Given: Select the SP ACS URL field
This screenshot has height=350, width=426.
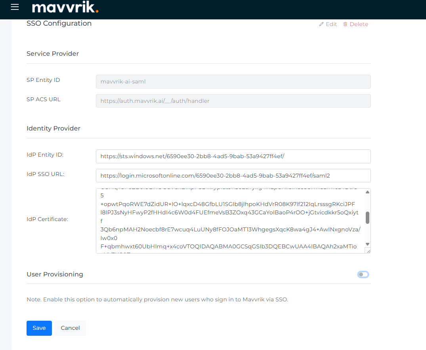Looking at the screenshot, I should click(233, 101).
